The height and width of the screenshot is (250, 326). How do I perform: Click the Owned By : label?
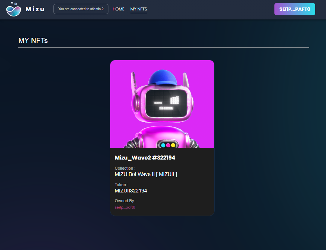coord(126,201)
